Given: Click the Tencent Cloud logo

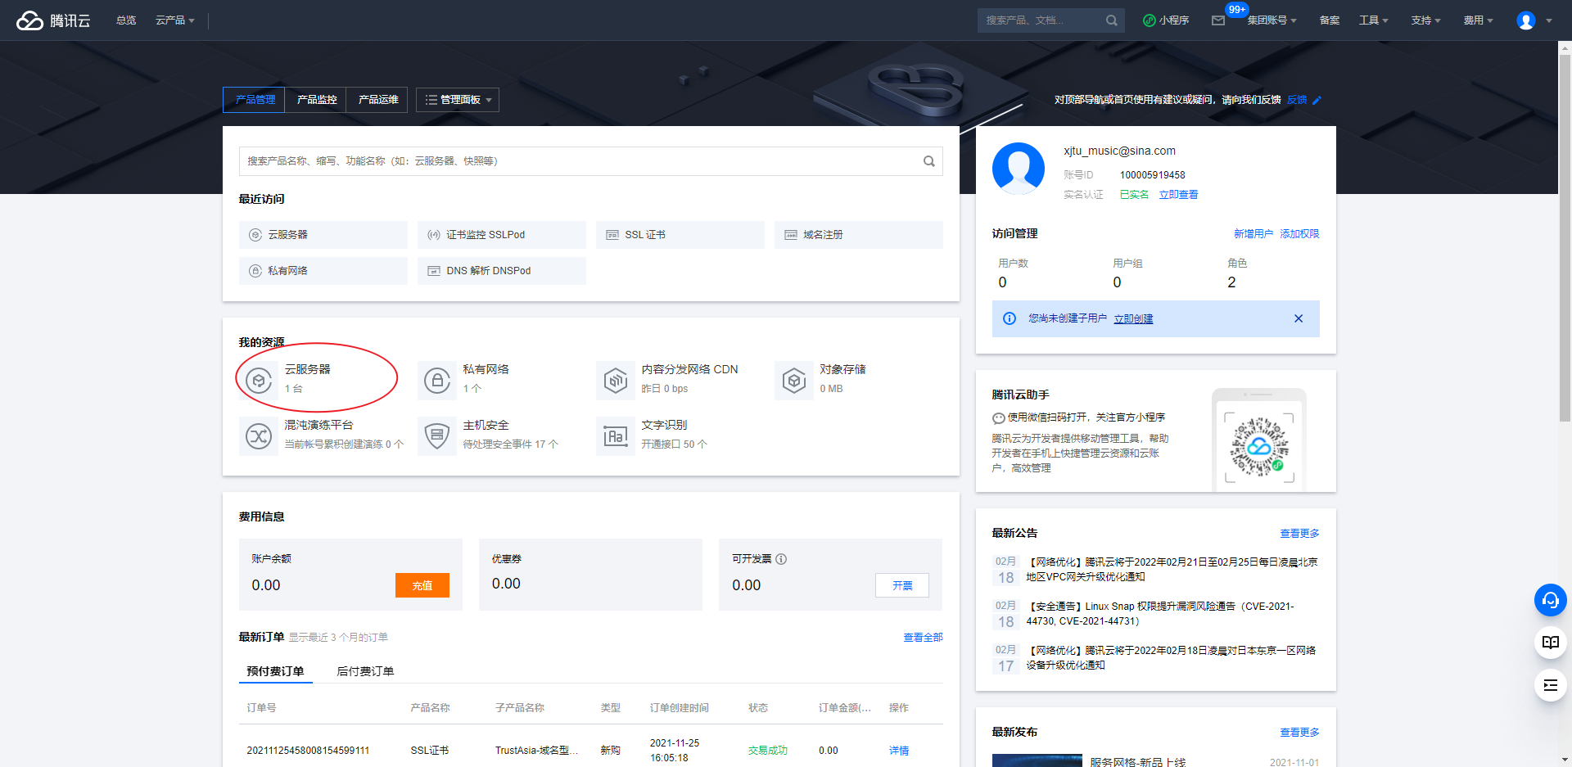Looking at the screenshot, I should pos(53,20).
